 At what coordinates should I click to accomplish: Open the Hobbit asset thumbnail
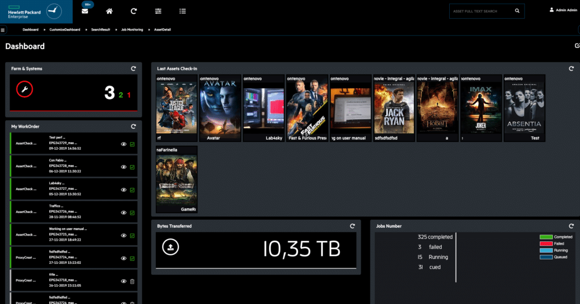coord(437,108)
